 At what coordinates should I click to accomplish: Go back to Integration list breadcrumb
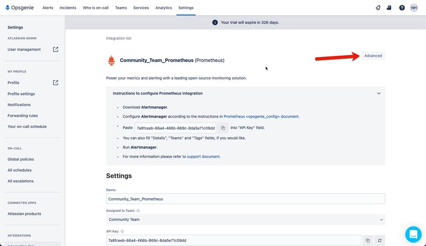119,38
